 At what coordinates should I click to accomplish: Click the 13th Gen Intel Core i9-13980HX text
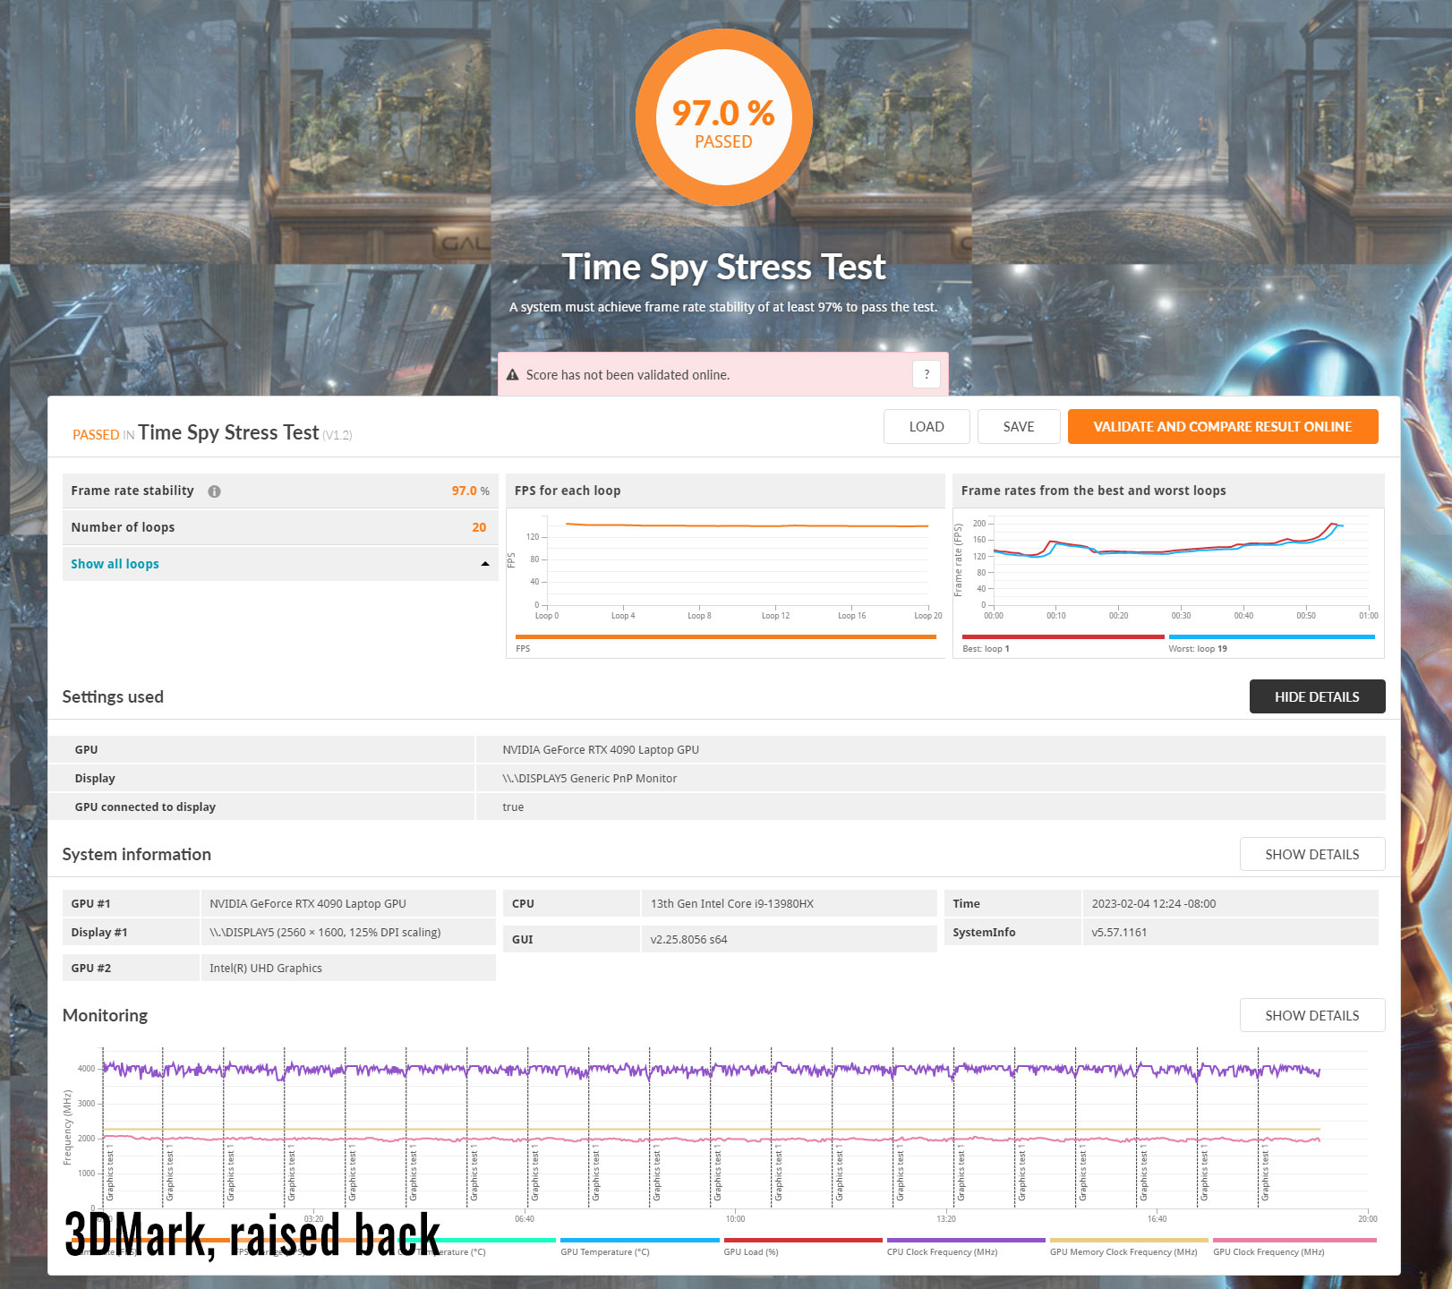(x=732, y=903)
